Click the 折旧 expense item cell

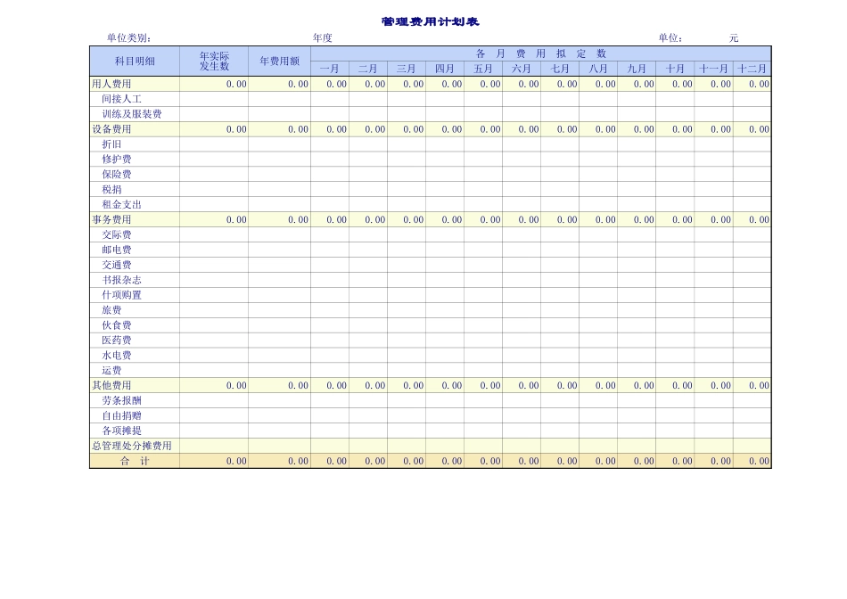click(x=110, y=144)
